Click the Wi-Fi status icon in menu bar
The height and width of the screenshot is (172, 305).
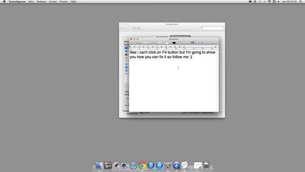(269, 1)
